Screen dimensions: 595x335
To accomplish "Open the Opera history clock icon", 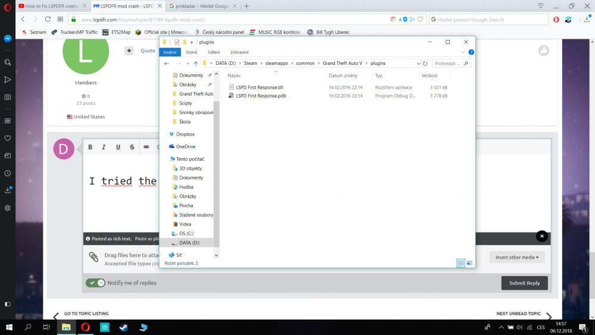I will click(x=8, y=173).
